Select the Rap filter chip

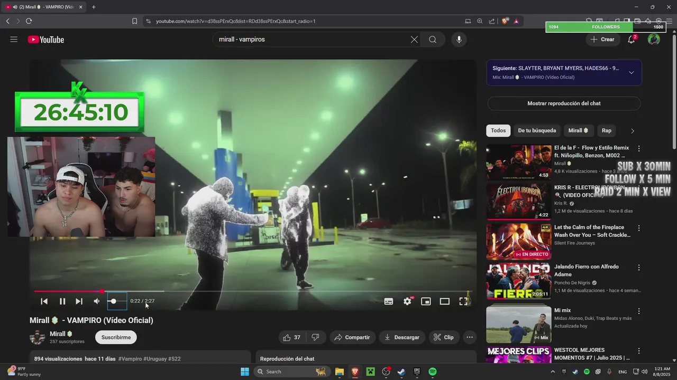(x=606, y=130)
